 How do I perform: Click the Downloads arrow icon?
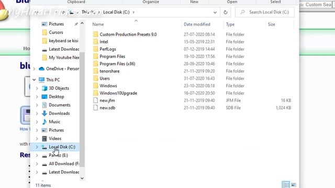44,113
